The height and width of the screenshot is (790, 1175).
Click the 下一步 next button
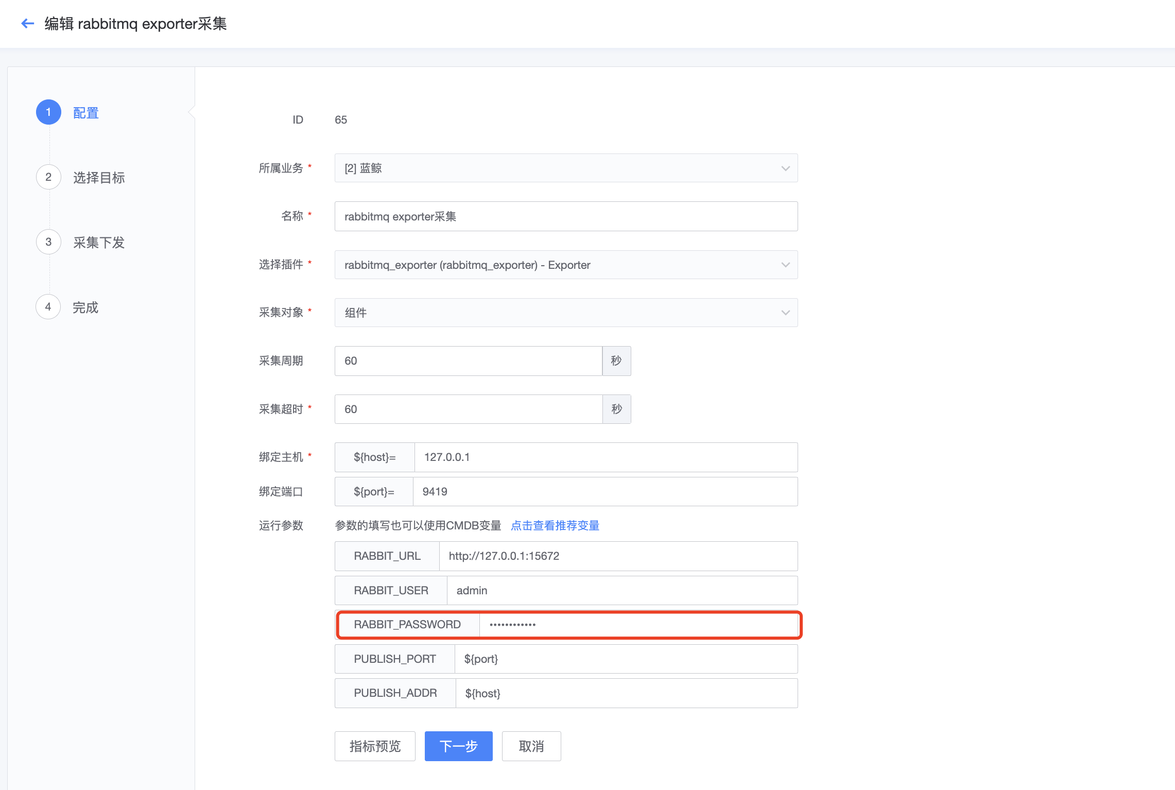pos(458,746)
